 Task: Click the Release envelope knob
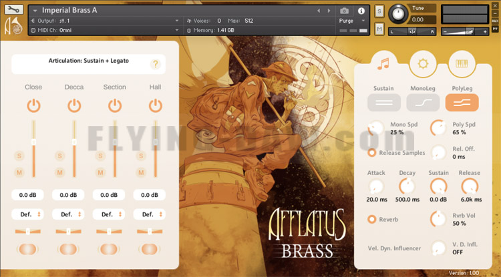(x=470, y=186)
